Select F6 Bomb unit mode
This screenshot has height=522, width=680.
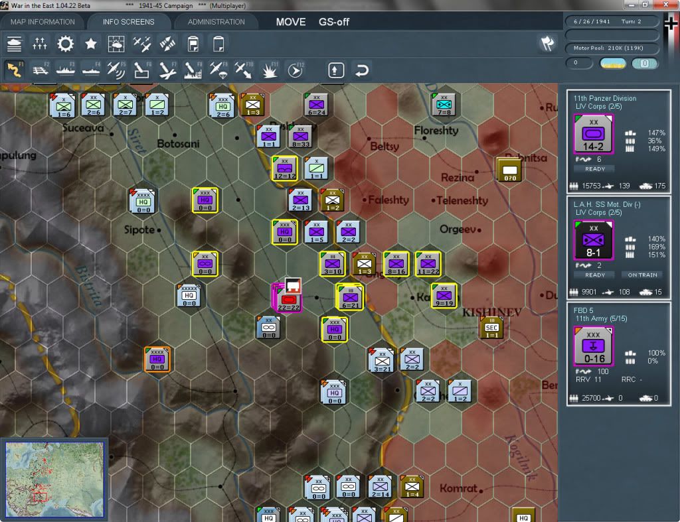142,70
